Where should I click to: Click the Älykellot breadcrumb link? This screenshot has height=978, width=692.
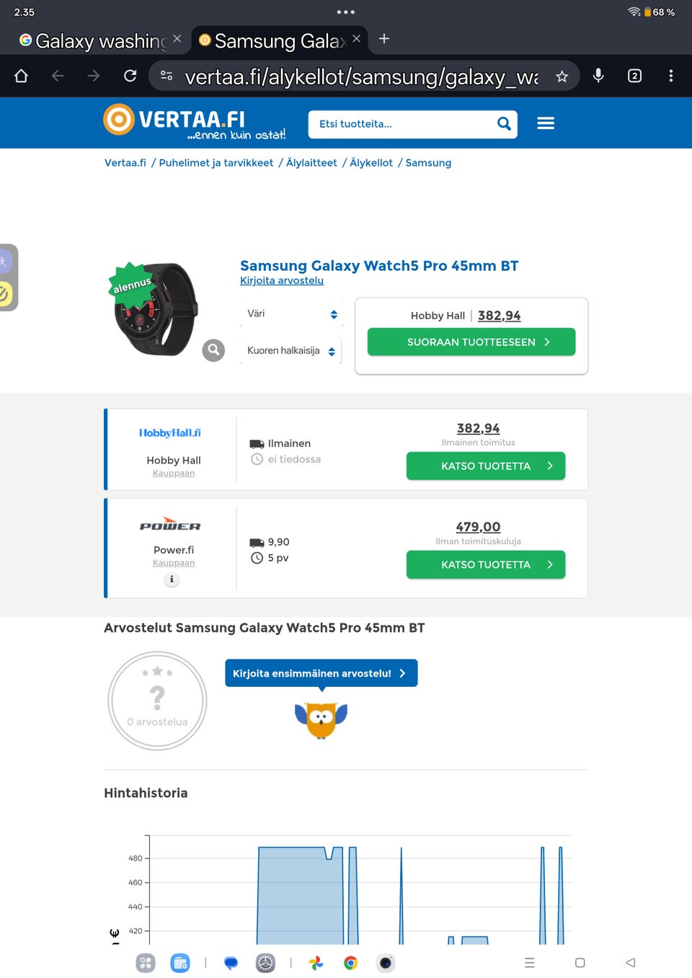coord(371,163)
